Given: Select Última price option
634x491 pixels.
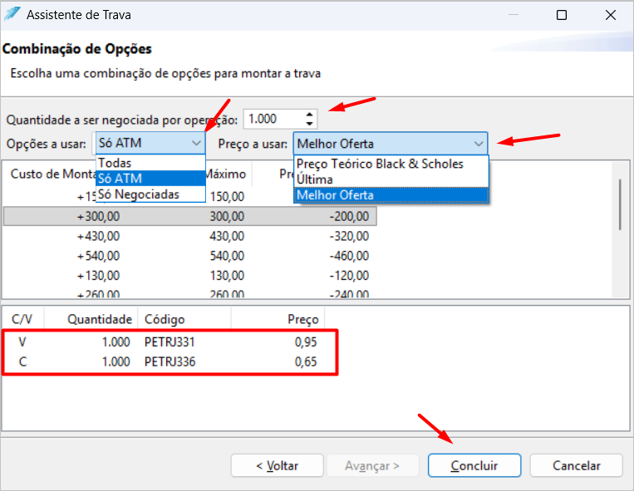Looking at the screenshot, I should [391, 179].
